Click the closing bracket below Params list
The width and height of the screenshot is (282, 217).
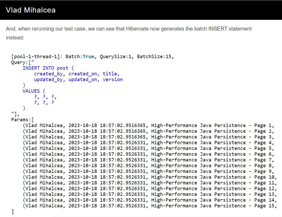tap(12, 212)
